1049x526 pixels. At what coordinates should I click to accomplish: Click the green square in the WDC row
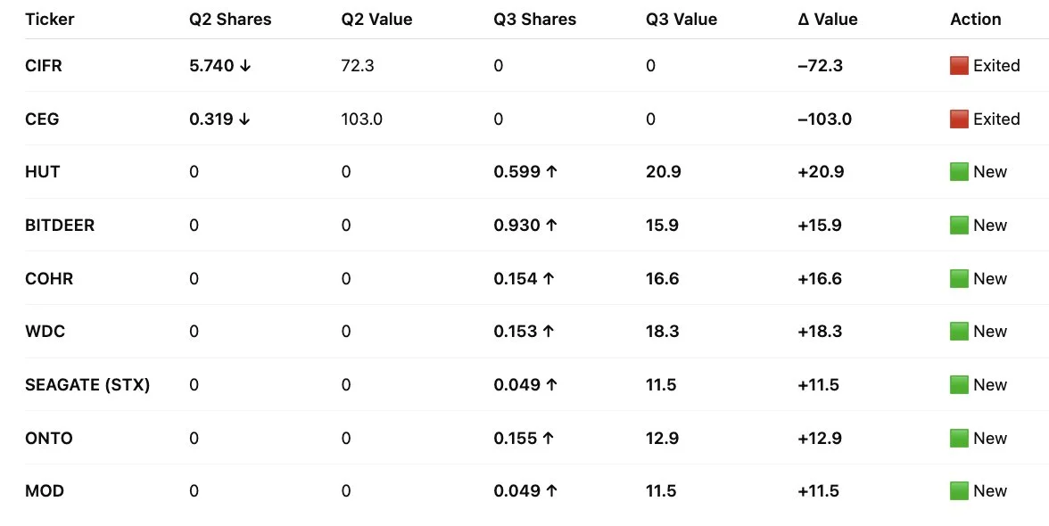[959, 332]
